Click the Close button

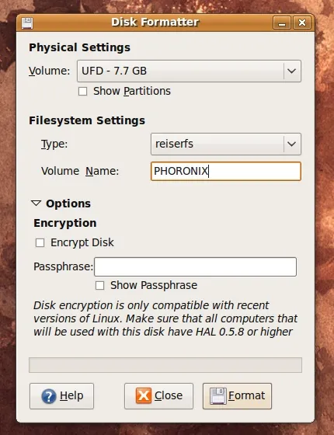point(158,396)
